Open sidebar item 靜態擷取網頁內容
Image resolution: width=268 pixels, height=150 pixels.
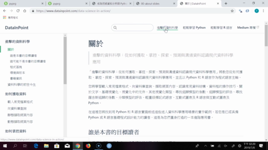[20, 115]
